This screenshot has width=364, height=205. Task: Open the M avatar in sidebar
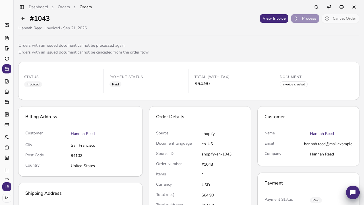(7, 198)
